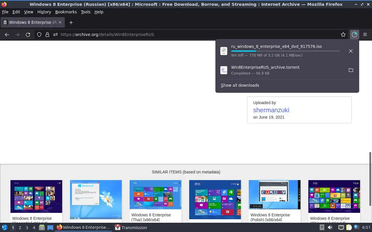Click the 6:51 clock in taskbar
Image resolution: width=372 pixels, height=232 pixels.
(366, 228)
